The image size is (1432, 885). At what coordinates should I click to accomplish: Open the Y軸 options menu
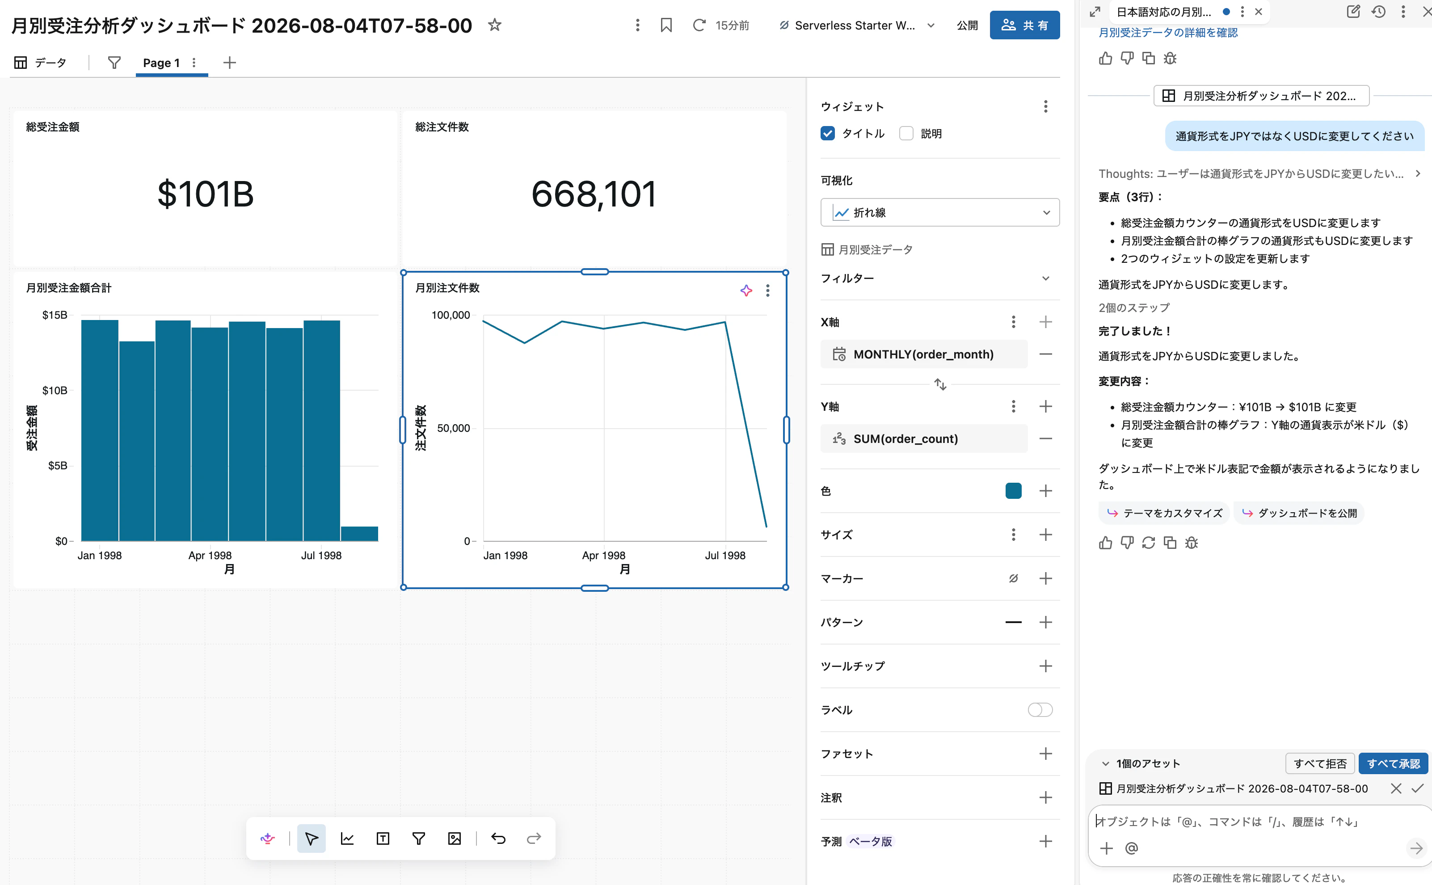(1013, 406)
